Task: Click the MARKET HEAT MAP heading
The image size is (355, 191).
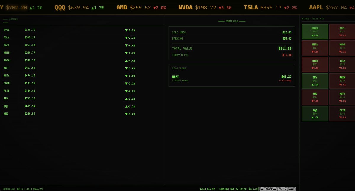Action: 313,19
